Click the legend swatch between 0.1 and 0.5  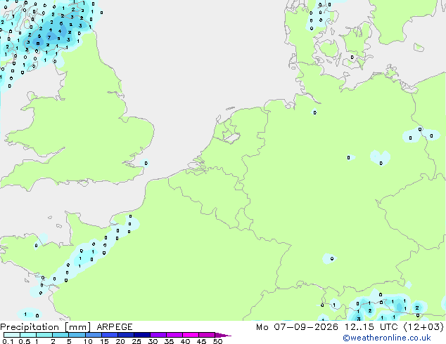click(x=12, y=335)
